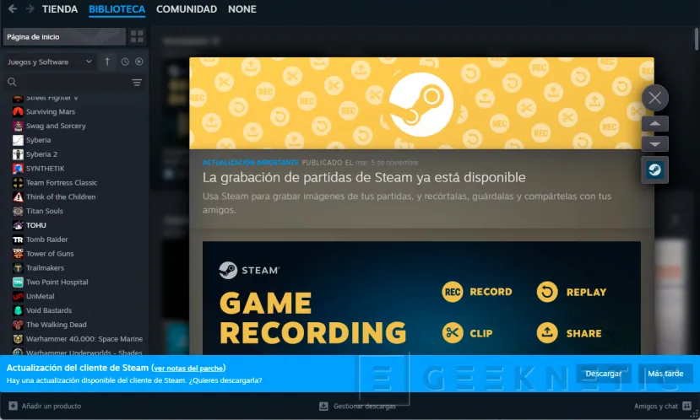Open the NONE profile tab
The width and height of the screenshot is (700, 420).
(242, 9)
